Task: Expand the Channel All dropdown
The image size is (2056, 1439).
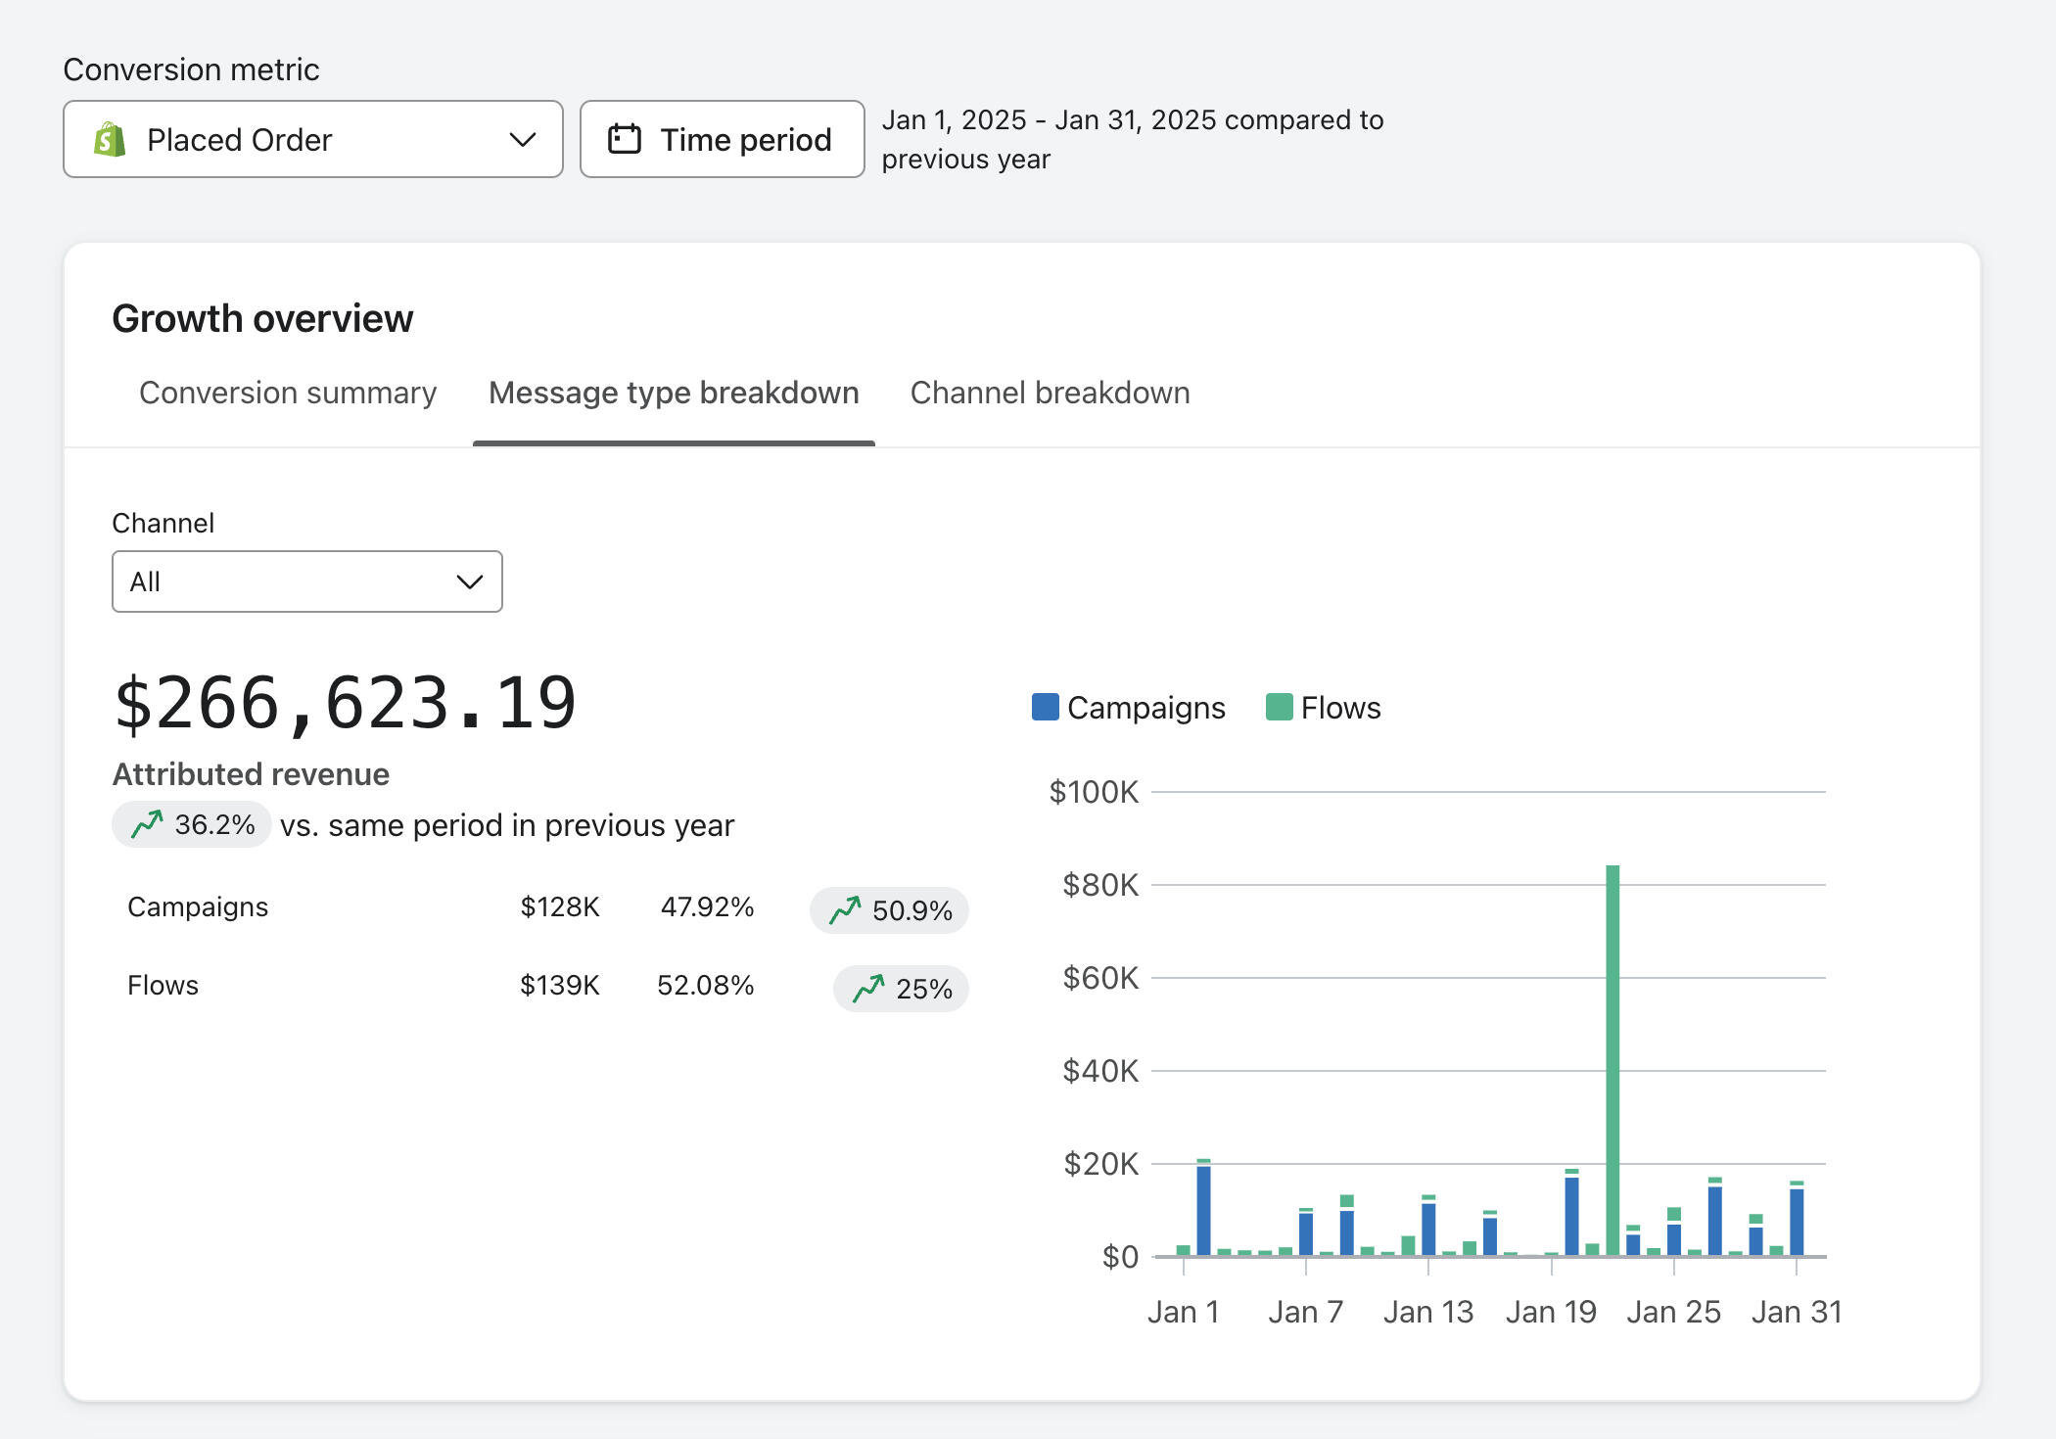Action: click(306, 581)
